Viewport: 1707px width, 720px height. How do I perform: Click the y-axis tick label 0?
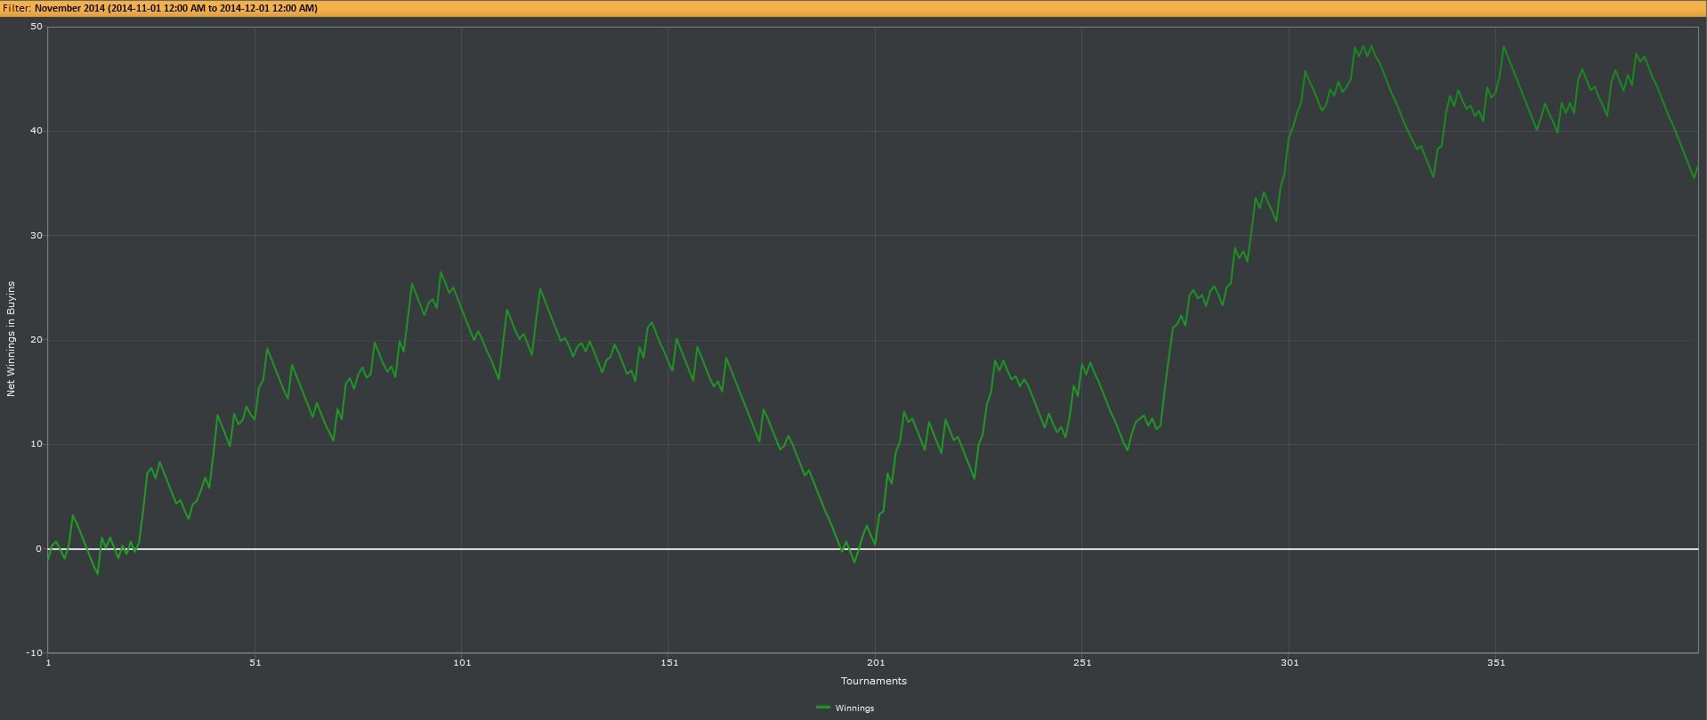coord(39,548)
